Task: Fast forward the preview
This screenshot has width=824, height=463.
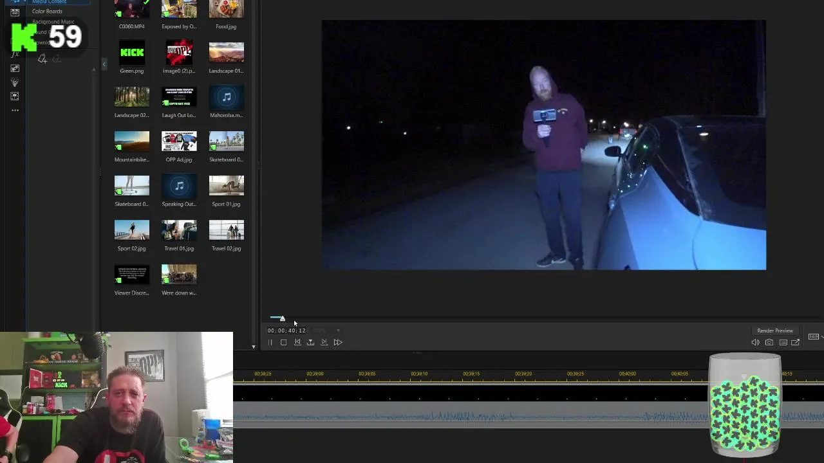Action: [338, 342]
